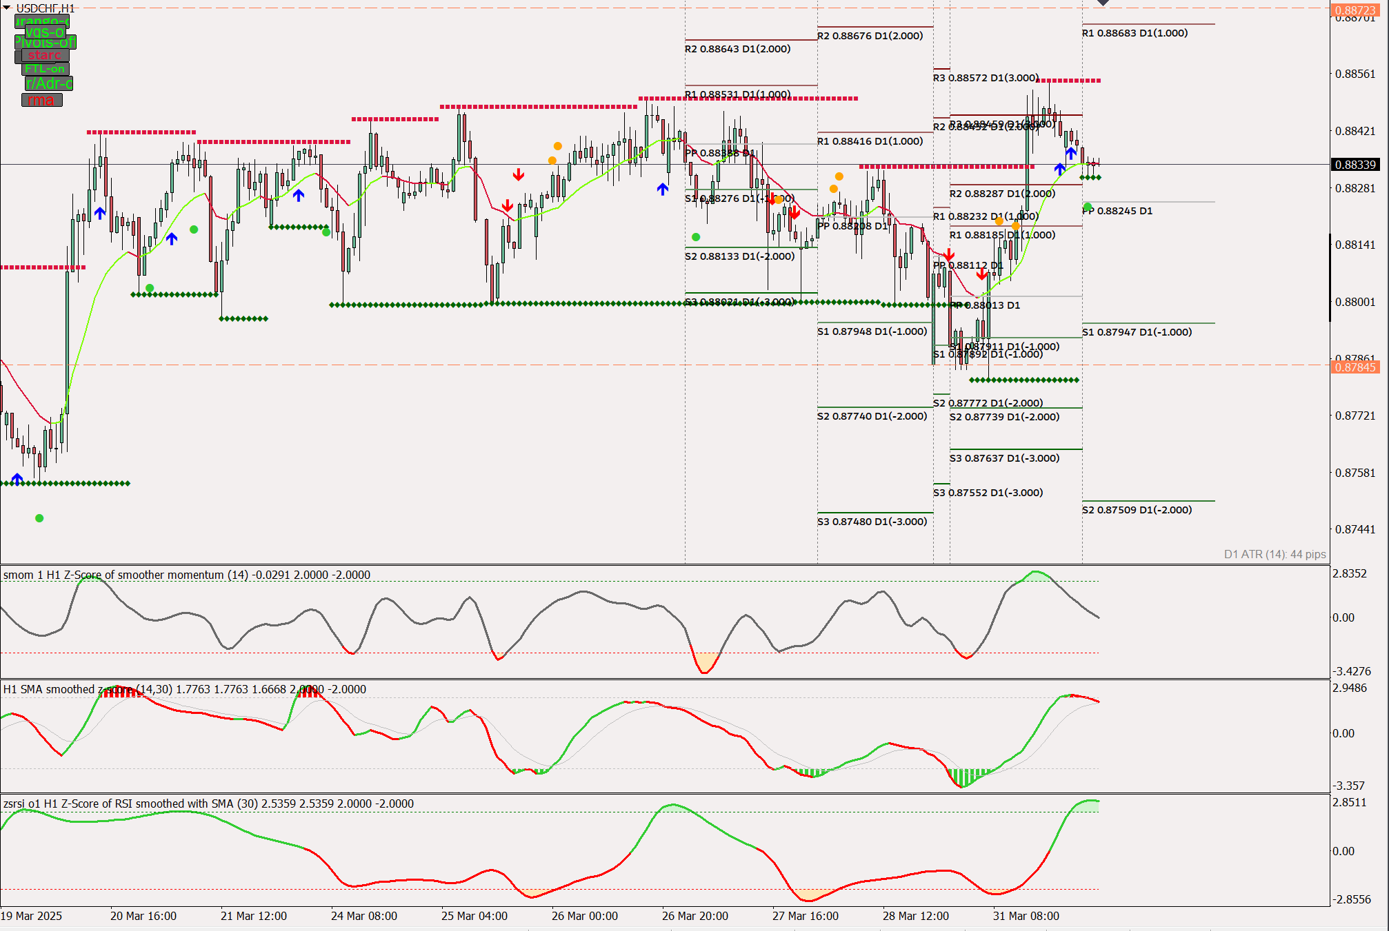Toggle the vgs indicator button

pyautogui.click(x=46, y=32)
